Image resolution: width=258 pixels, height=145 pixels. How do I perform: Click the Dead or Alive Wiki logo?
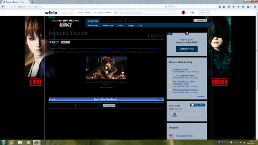[x=65, y=23]
